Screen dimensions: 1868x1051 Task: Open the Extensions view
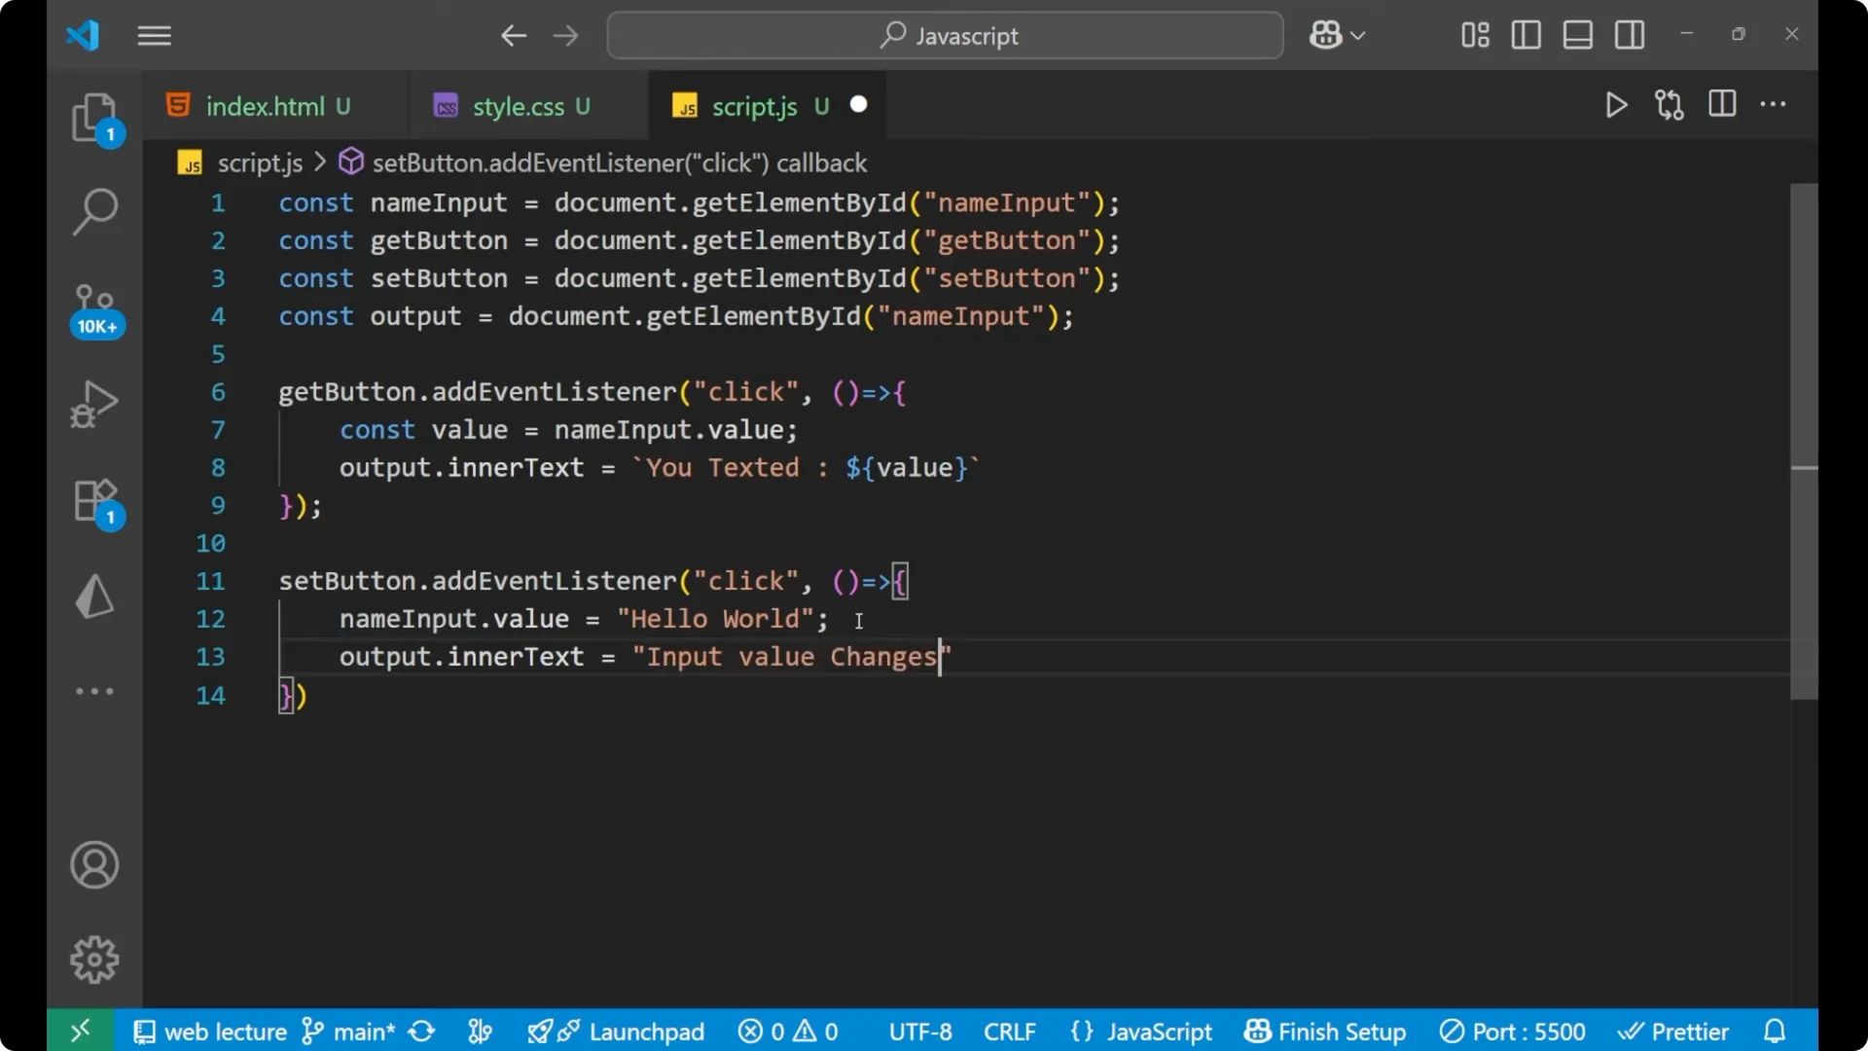(94, 499)
